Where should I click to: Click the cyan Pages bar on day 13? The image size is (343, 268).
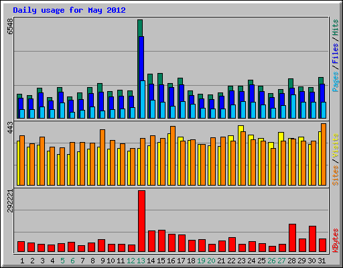(x=143, y=99)
